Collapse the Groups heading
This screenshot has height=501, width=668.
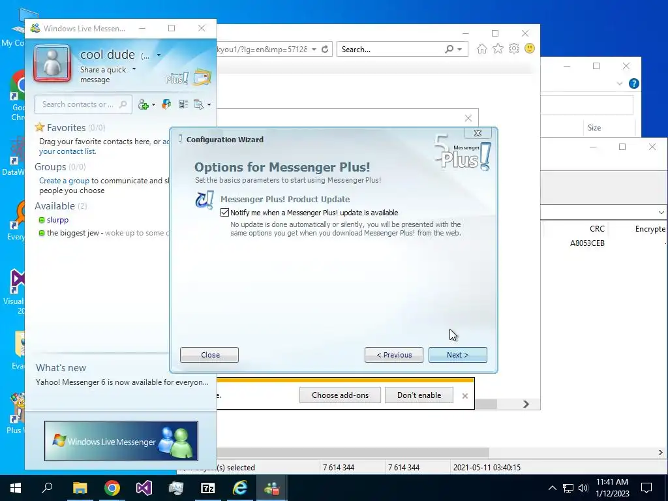tap(50, 166)
